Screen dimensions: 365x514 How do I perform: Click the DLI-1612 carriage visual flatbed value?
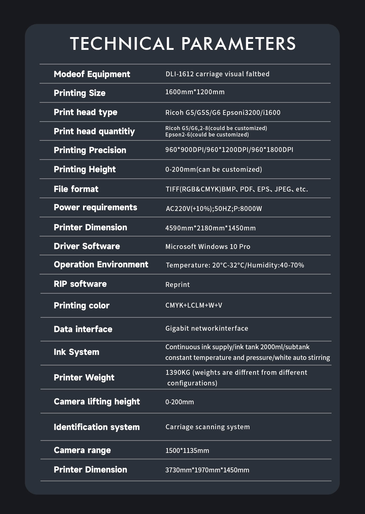[x=217, y=74]
